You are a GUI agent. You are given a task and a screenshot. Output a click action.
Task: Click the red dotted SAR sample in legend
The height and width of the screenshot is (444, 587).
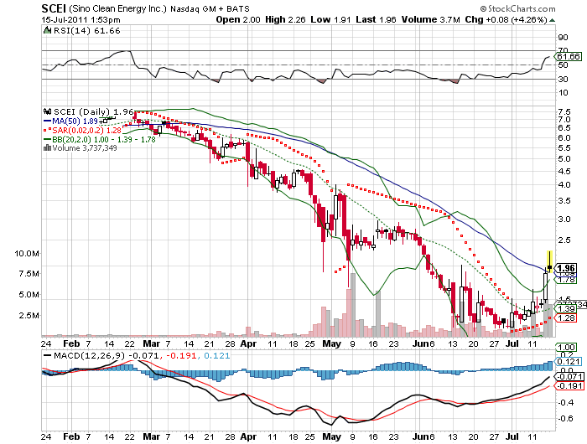click(x=48, y=130)
